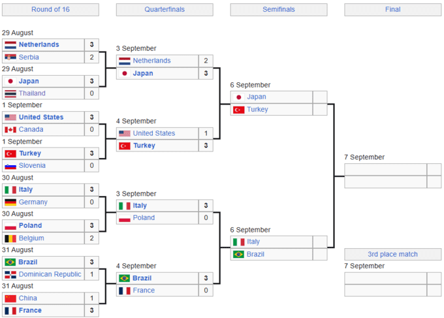
Task: Click the Thailand flag icon
Action: click(10, 93)
